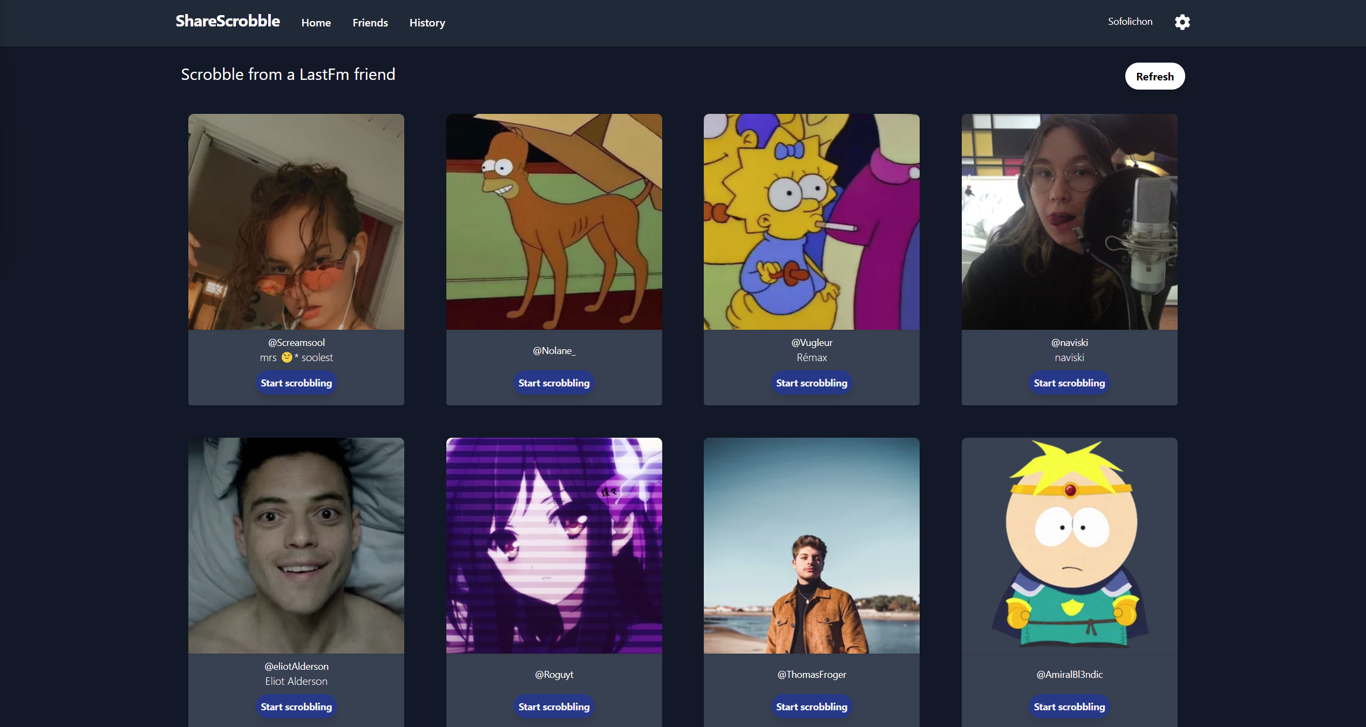Start scrobbling from @naviski
Screen dimensions: 1366x727
pyautogui.click(x=1069, y=383)
